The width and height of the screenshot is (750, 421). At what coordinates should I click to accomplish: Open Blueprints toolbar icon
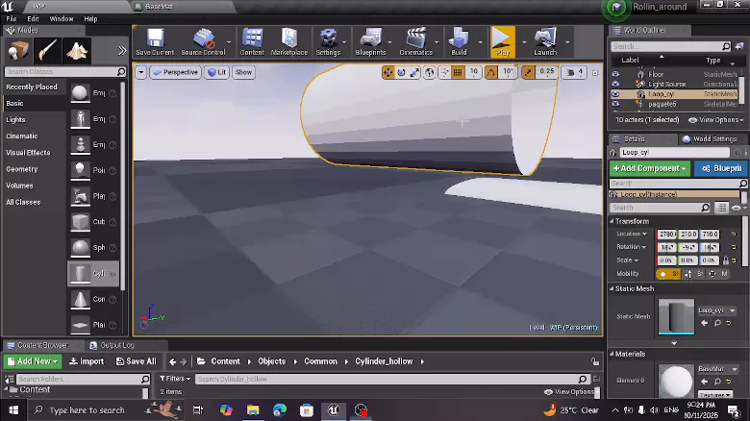point(370,42)
